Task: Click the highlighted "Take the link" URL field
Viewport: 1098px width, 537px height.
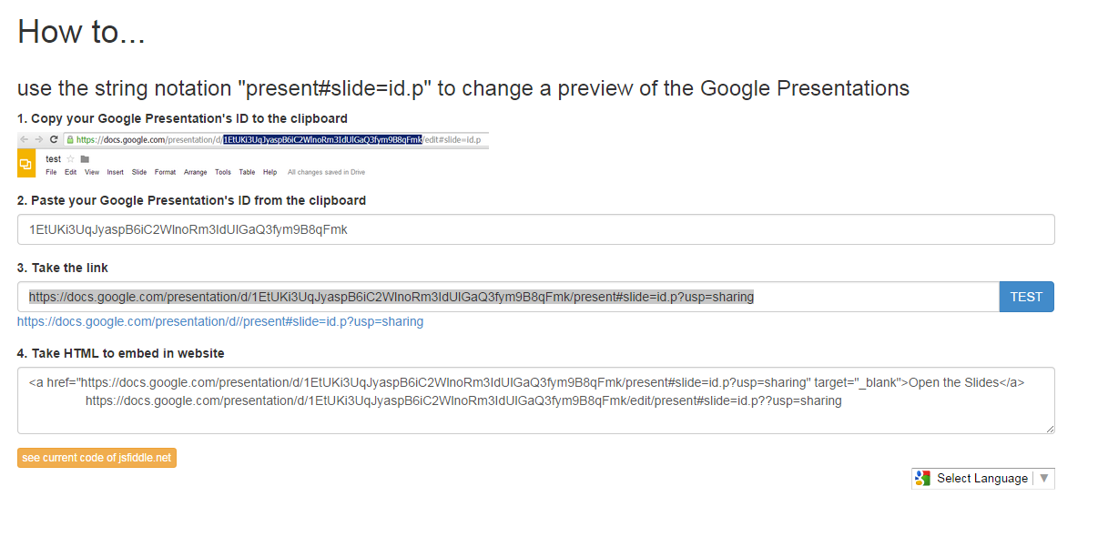Action: pos(508,297)
